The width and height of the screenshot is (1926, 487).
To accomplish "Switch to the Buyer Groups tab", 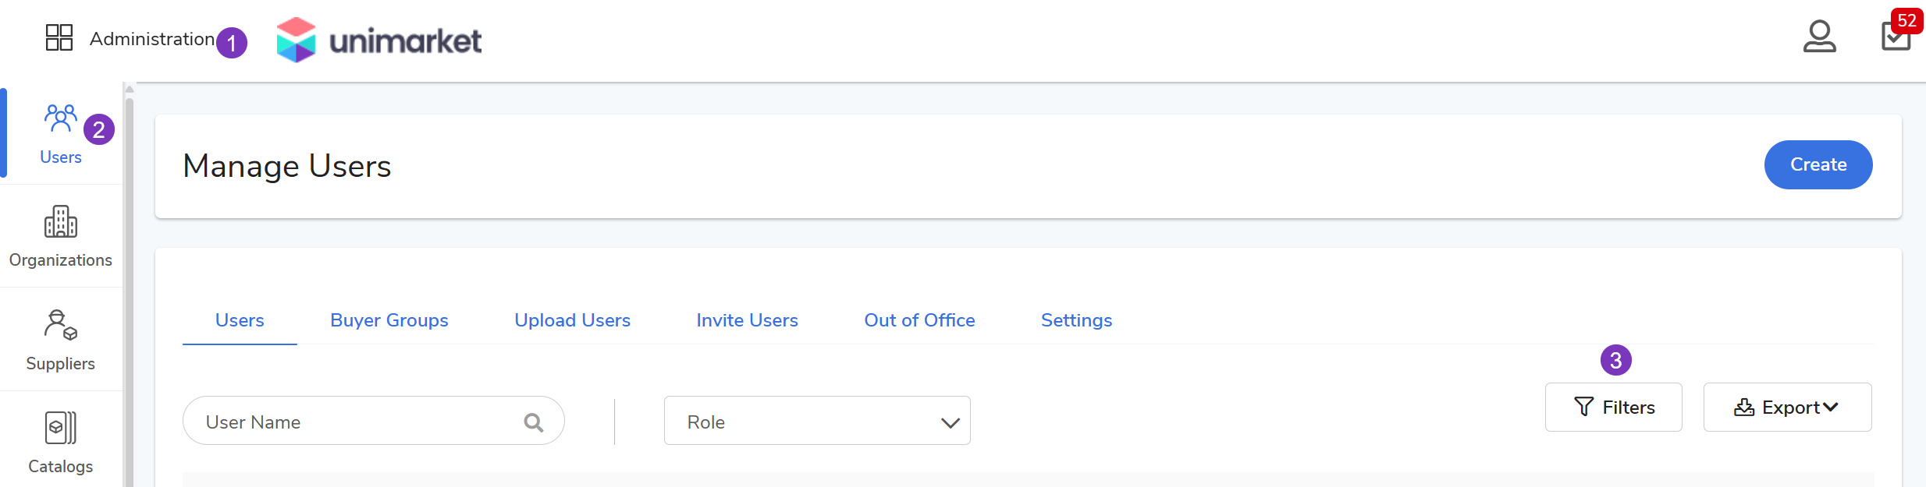I will pos(389,320).
